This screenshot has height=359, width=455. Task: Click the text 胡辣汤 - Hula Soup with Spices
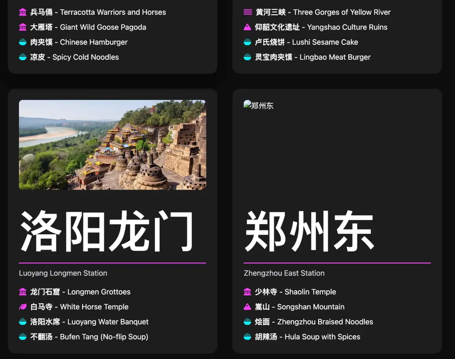308,337
